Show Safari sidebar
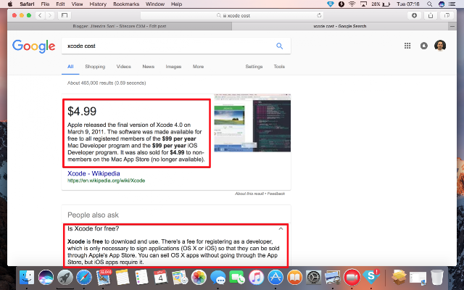This screenshot has height=290, width=464. [65, 15]
